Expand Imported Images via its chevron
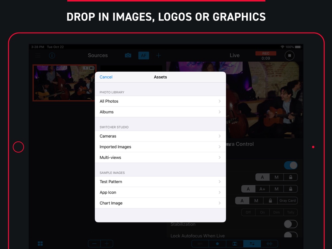The height and width of the screenshot is (249, 332). (219, 147)
